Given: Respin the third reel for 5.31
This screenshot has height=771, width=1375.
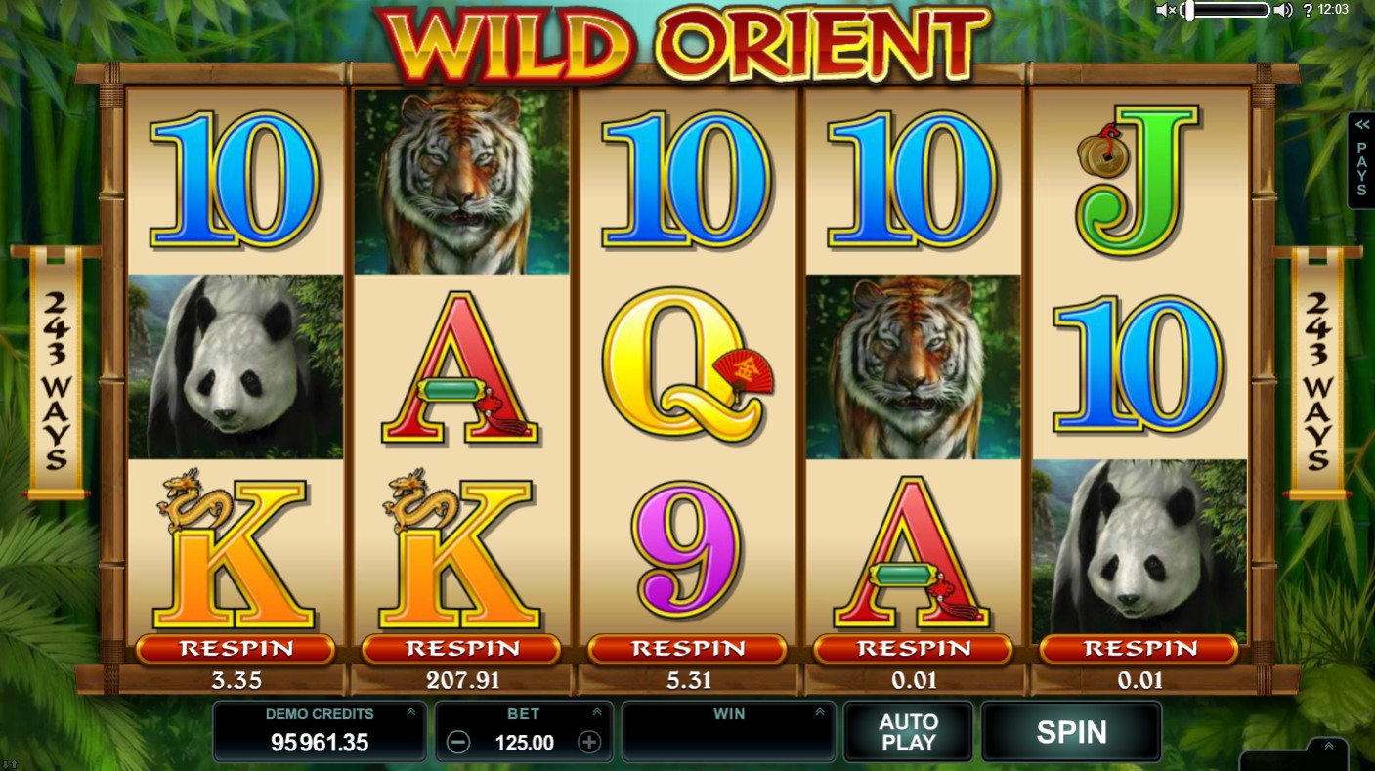Looking at the screenshot, I should [687, 649].
